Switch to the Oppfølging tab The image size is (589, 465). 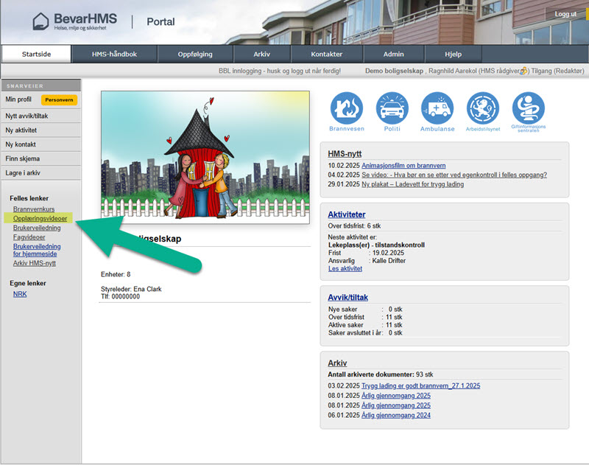[x=196, y=54]
